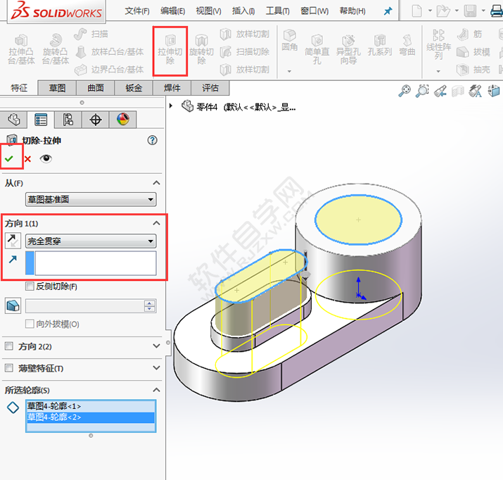Click the Extruded Cut (拉伸切除) tool

tap(170, 51)
